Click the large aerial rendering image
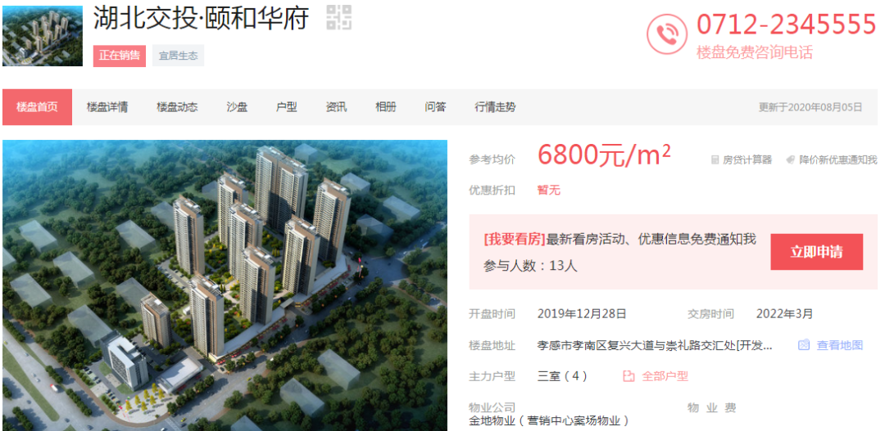 coord(225,285)
